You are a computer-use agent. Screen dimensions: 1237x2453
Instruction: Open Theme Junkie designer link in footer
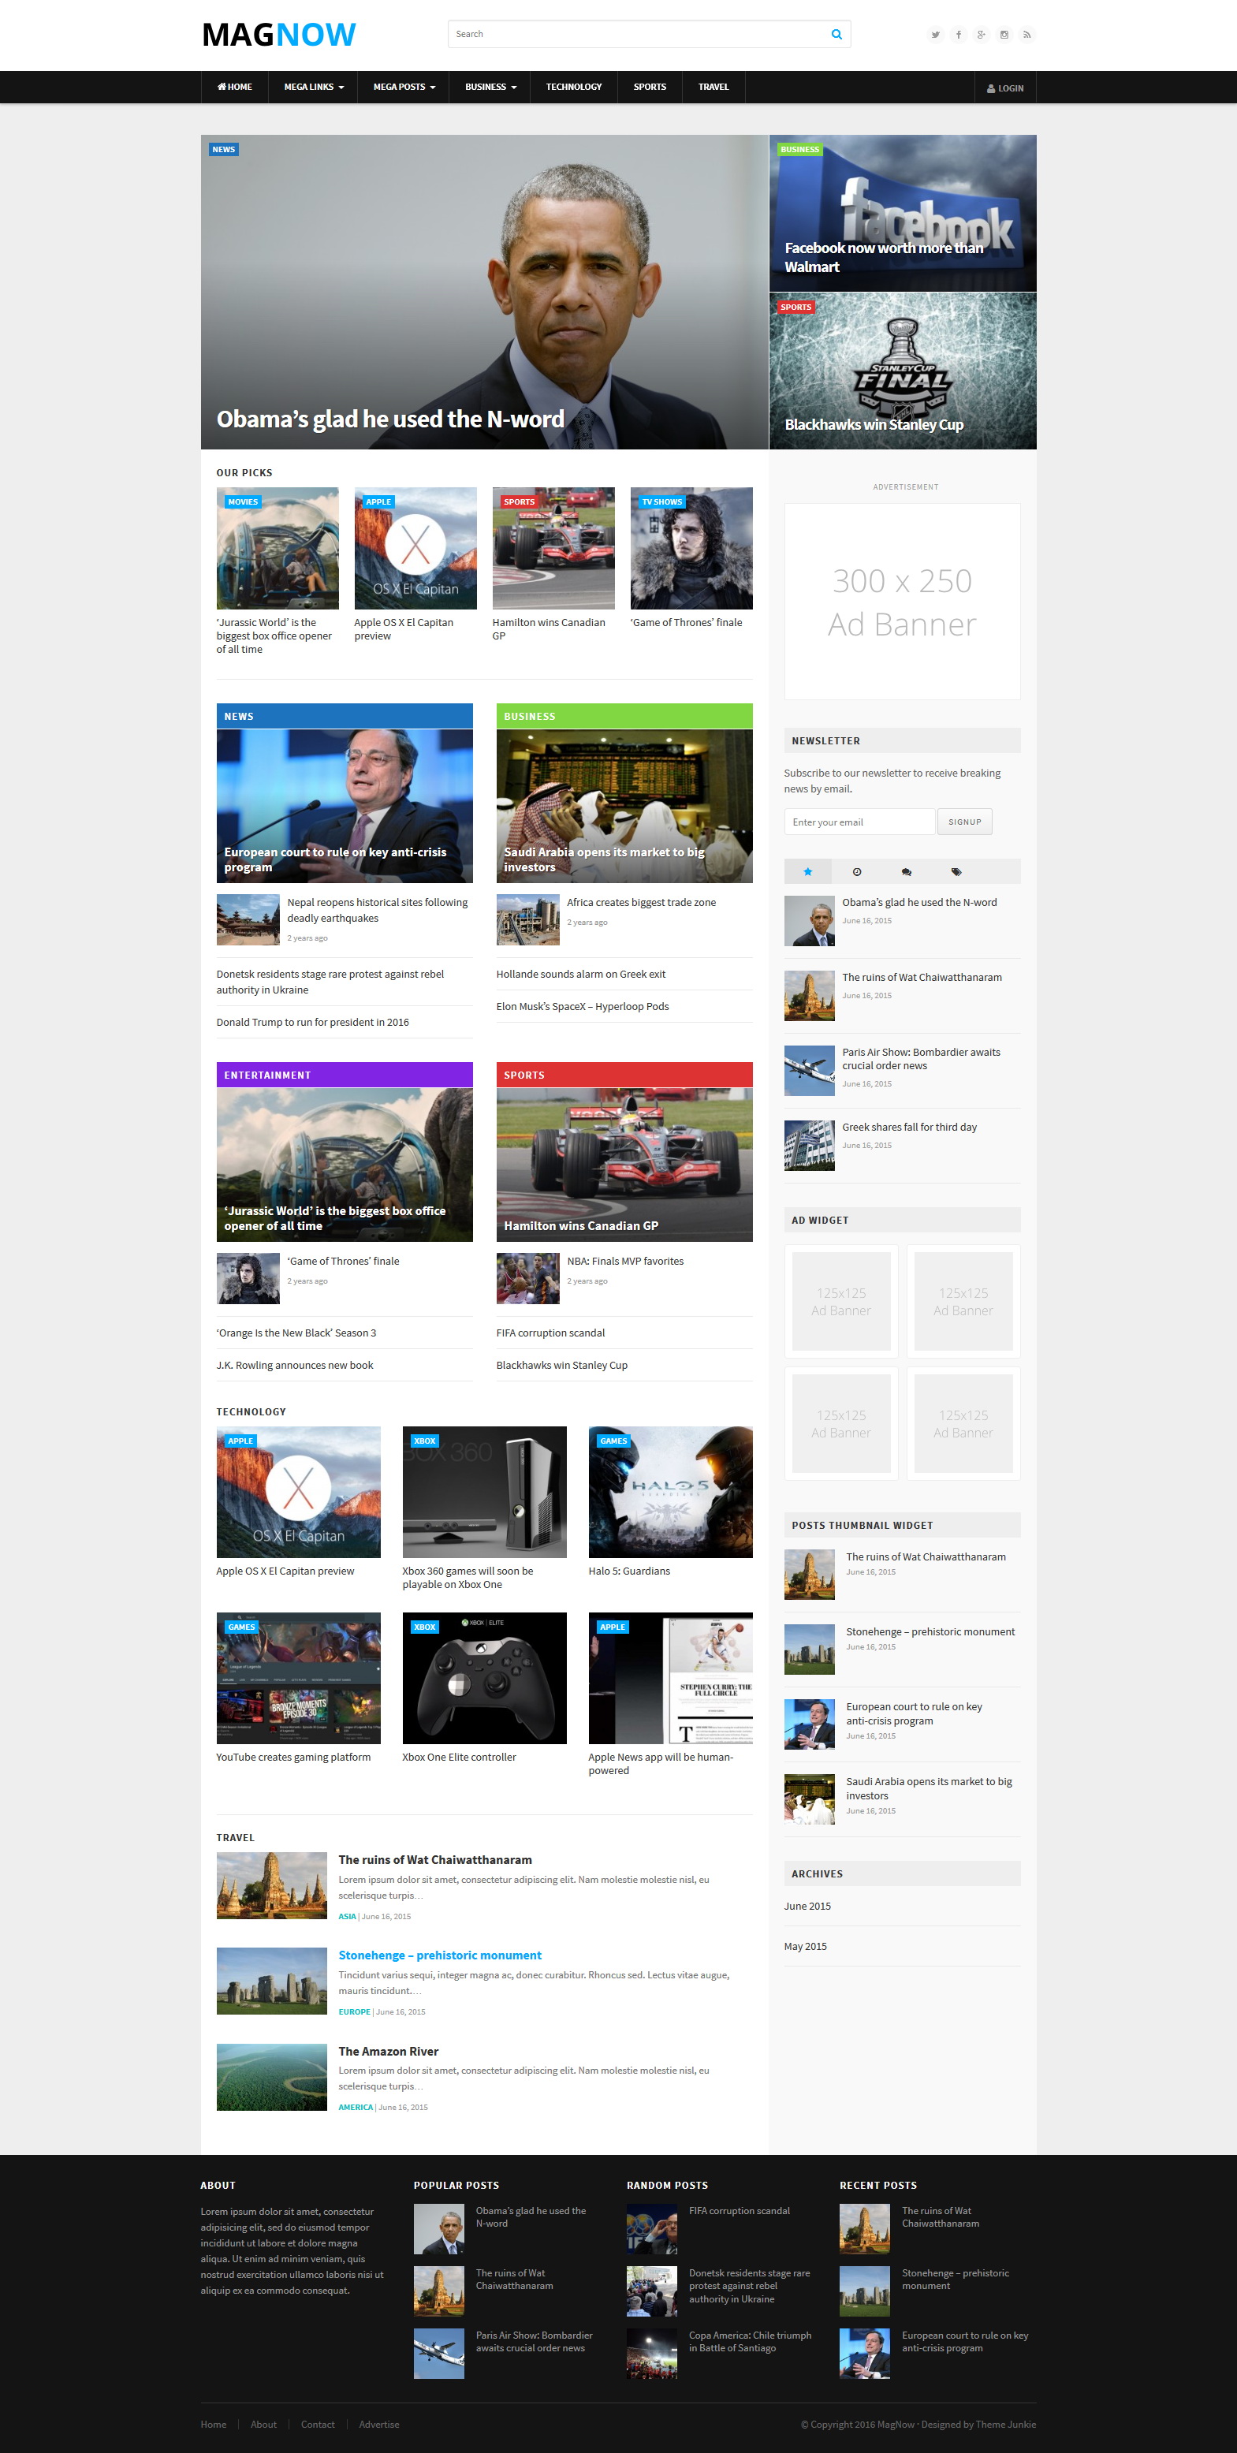tap(1005, 2425)
